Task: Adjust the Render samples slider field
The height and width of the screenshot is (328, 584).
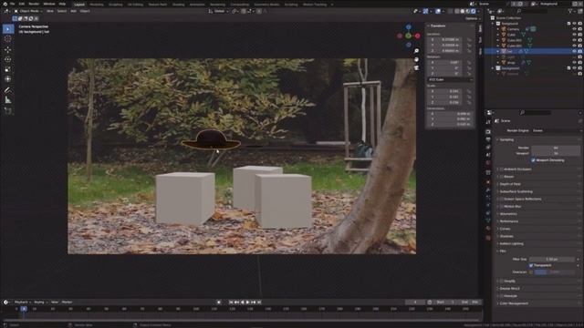Action: click(556, 148)
